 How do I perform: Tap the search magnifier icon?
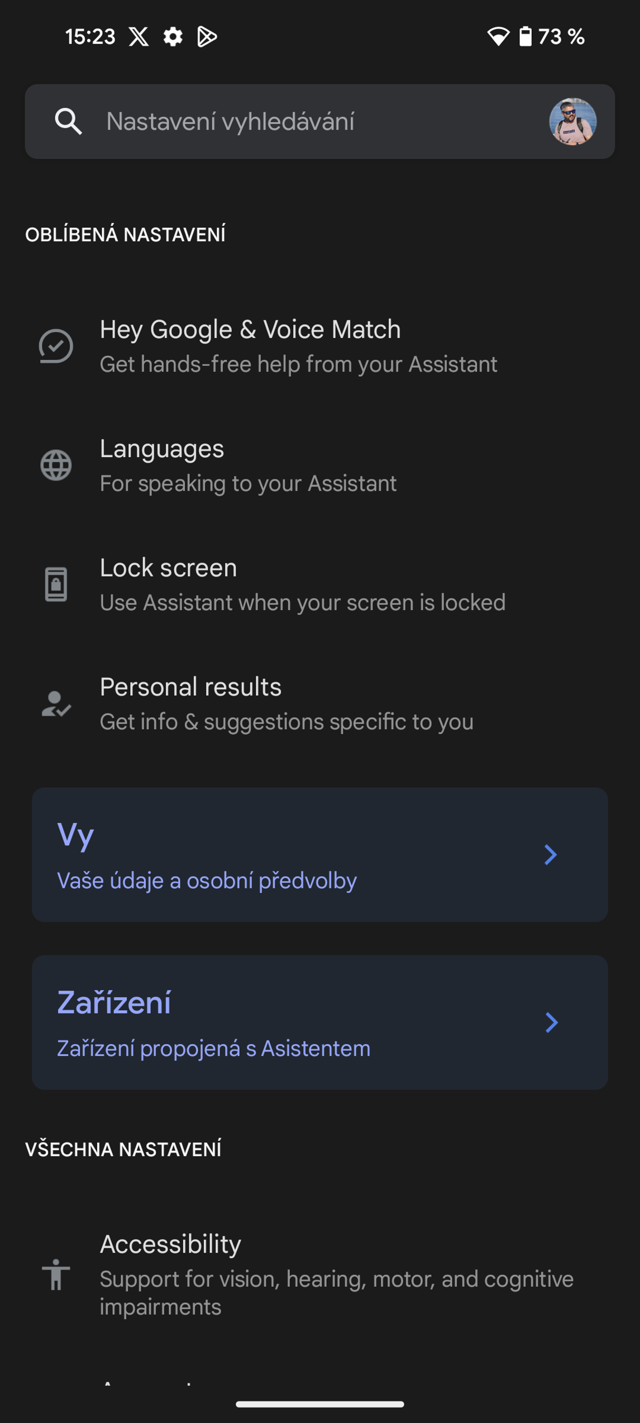68,121
